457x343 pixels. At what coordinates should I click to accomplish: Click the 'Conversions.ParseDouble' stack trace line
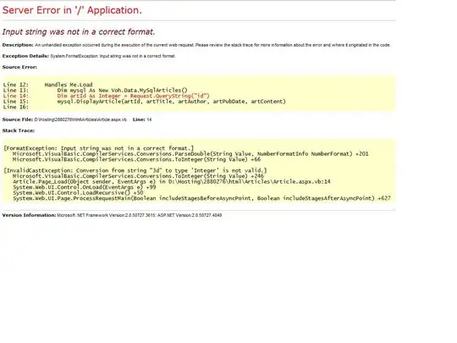pos(190,153)
